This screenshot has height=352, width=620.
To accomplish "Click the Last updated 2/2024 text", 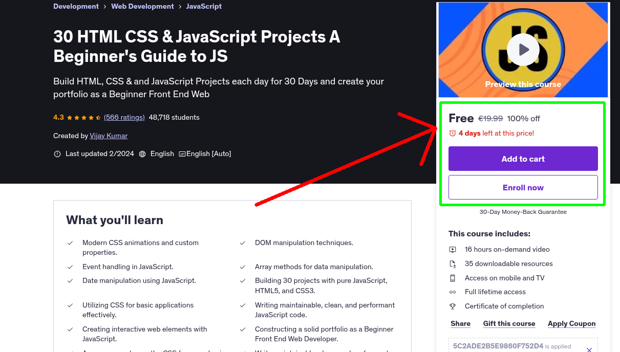I will pyautogui.click(x=100, y=153).
